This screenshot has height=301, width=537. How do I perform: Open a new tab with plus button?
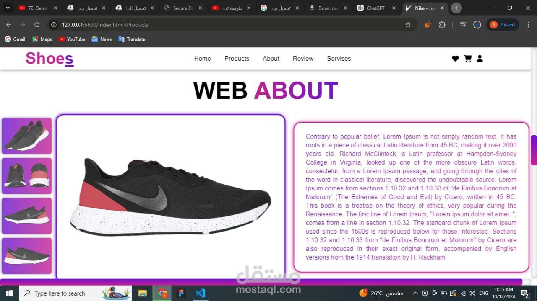[x=456, y=8]
